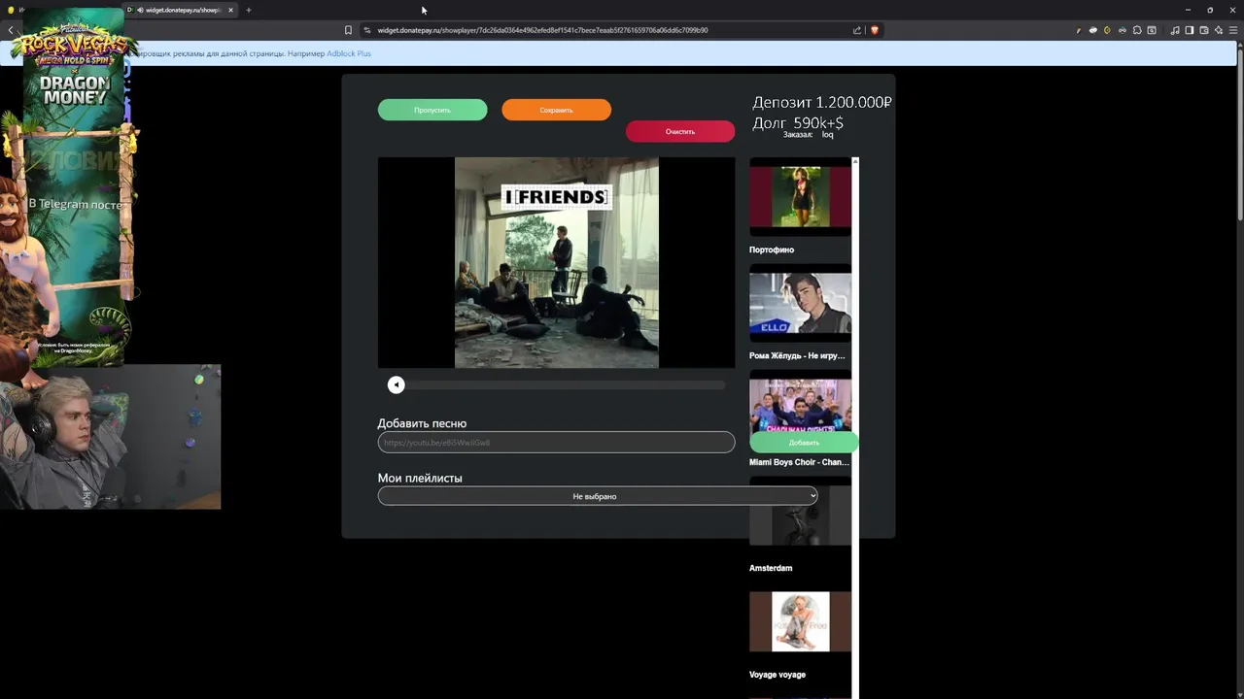Click the green Добавить button on Miami Boys Choir
The height and width of the screenshot is (699, 1244).
click(804, 443)
